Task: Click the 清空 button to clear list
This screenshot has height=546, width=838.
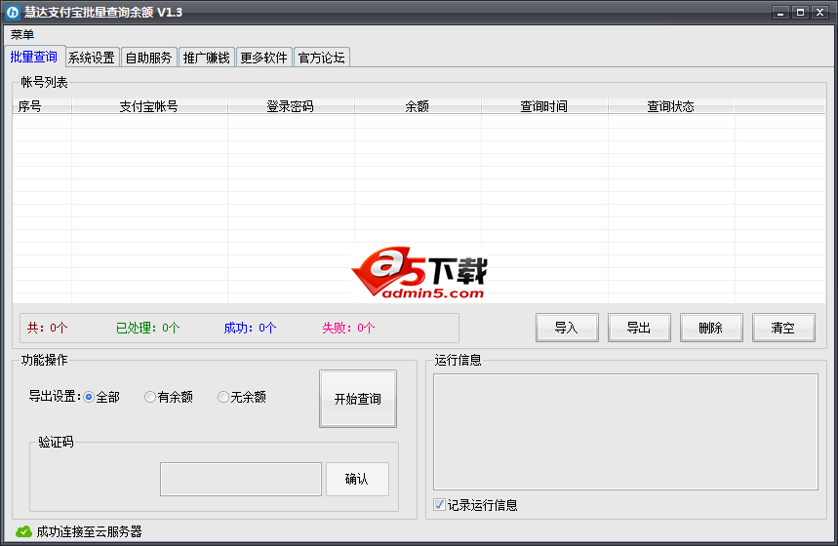Action: [783, 328]
